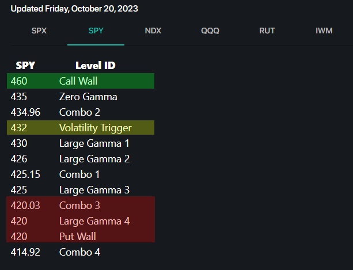Viewport: 353px width, 270px height.
Task: Select the Combo 1 level row
Action: [81, 174]
